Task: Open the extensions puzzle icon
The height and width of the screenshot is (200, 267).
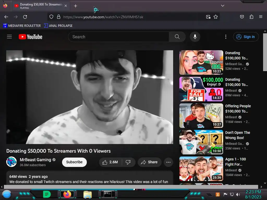Action: tap(251, 17)
